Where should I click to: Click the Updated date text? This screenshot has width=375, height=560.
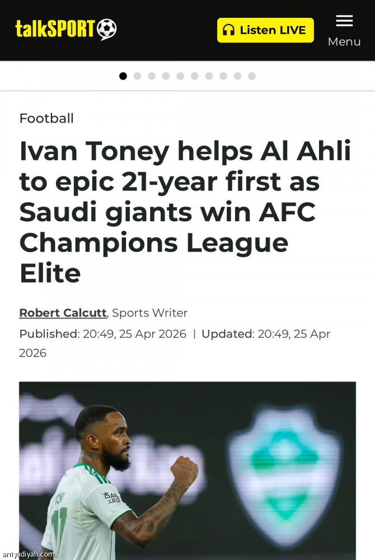266,334
